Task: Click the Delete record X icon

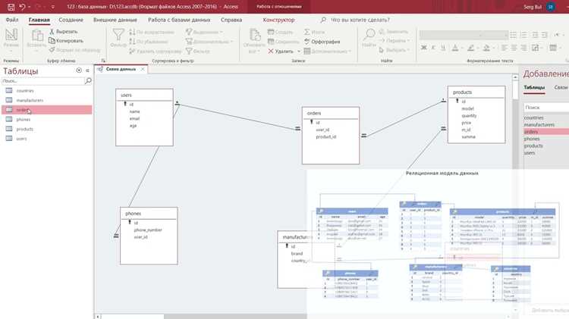Action: click(270, 51)
